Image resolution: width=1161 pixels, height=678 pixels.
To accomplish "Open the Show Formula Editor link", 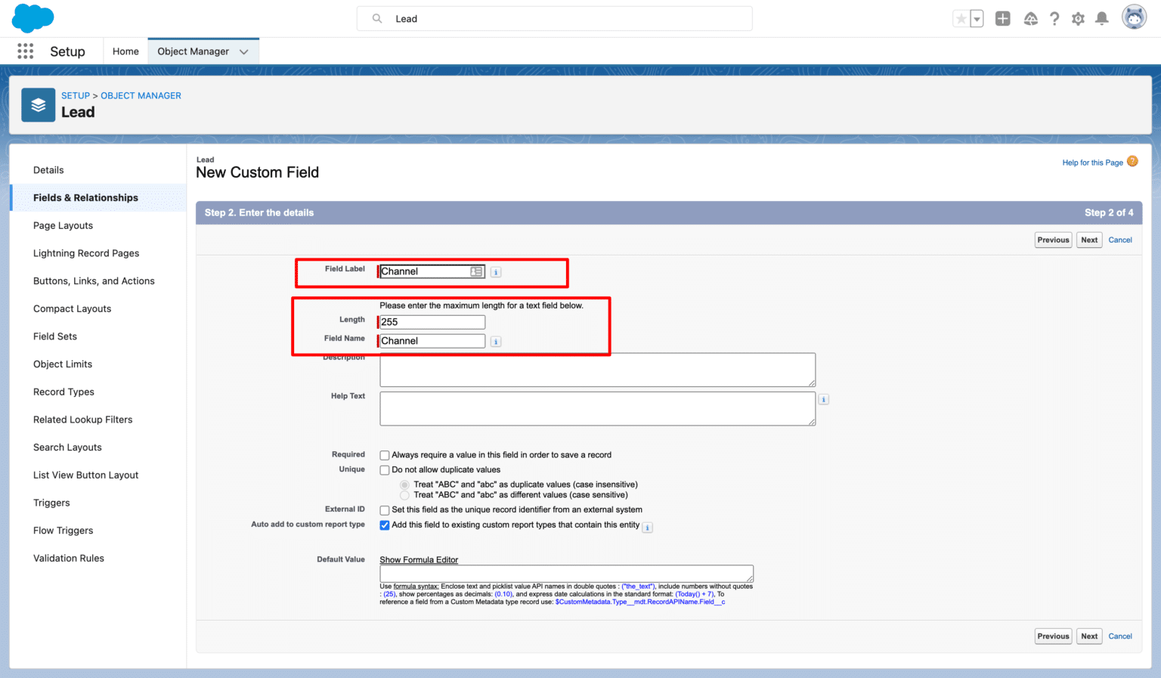I will pos(419,559).
